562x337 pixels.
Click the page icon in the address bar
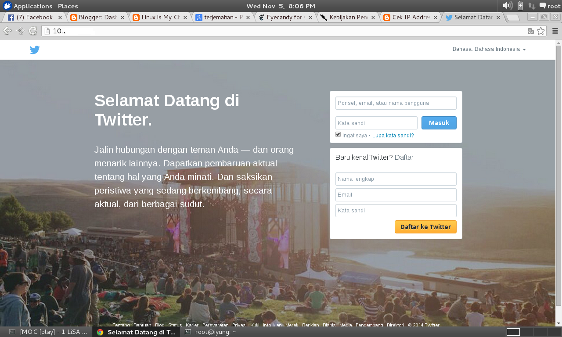click(x=46, y=31)
